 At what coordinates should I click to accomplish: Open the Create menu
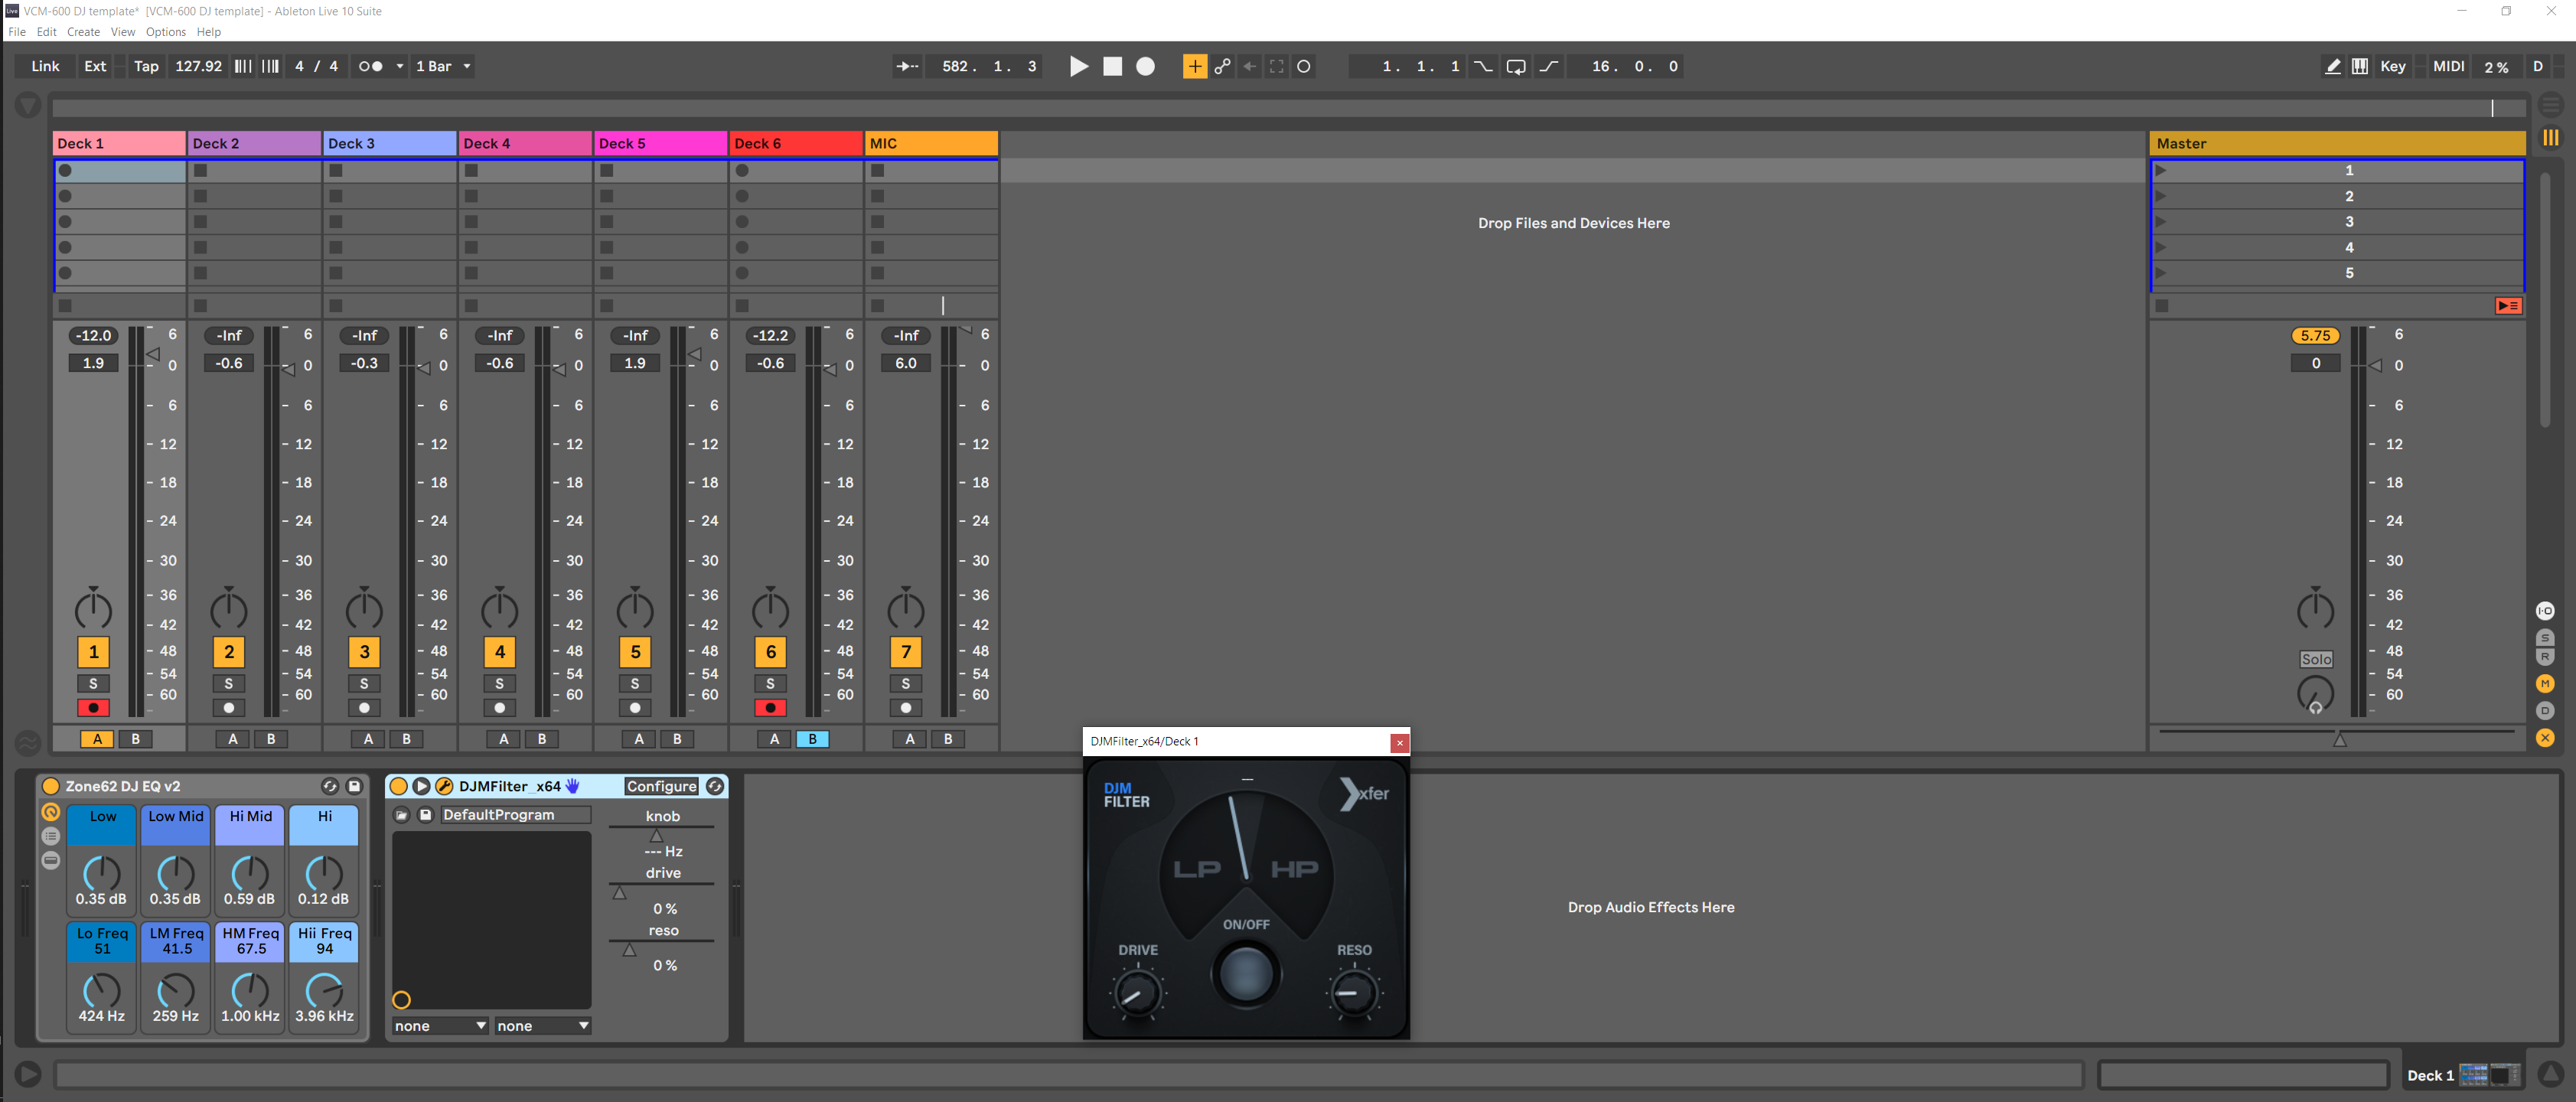coord(83,32)
